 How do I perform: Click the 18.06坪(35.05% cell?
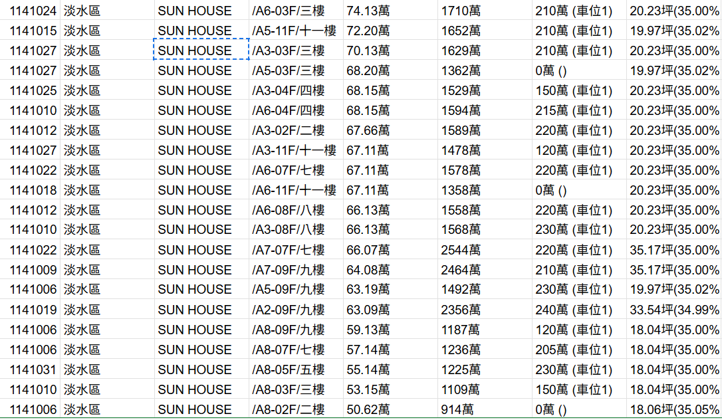coord(674,409)
